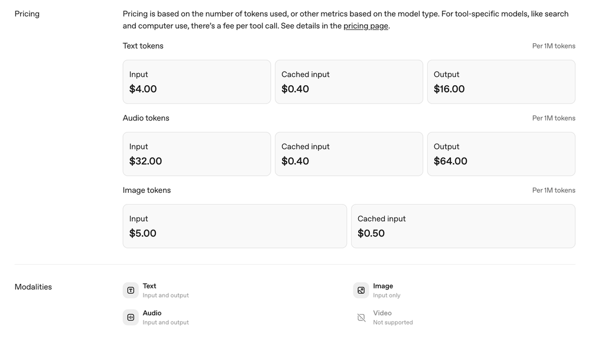Screen dimensions: 591x340
Task: Click the Audio modality icon
Action: click(131, 318)
